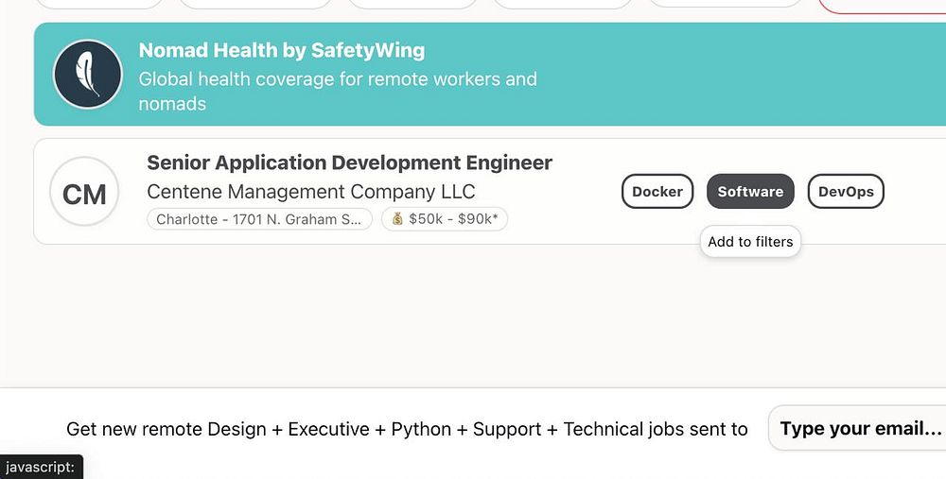This screenshot has width=946, height=479.
Task: Toggle the DevOps tag filter
Action: point(846,192)
